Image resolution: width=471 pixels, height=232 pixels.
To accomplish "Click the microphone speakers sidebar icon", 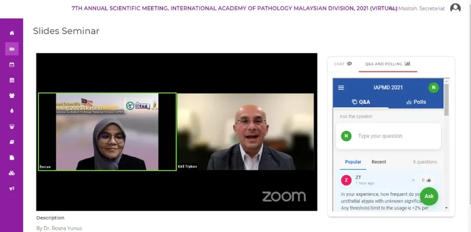I will tap(12, 111).
